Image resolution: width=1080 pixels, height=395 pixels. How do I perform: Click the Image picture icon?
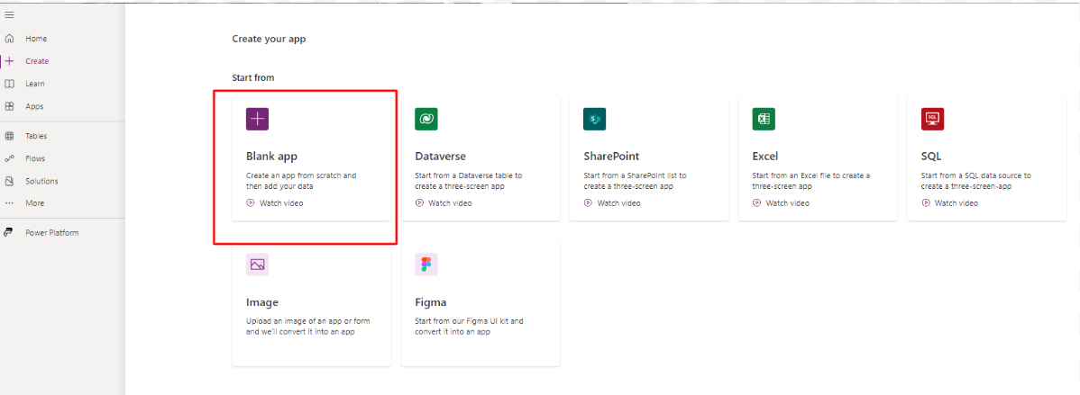[x=257, y=265]
